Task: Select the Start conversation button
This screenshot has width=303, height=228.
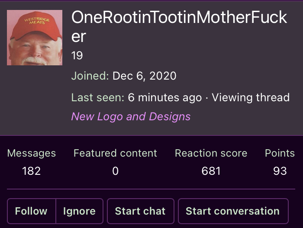Action: pos(233,211)
